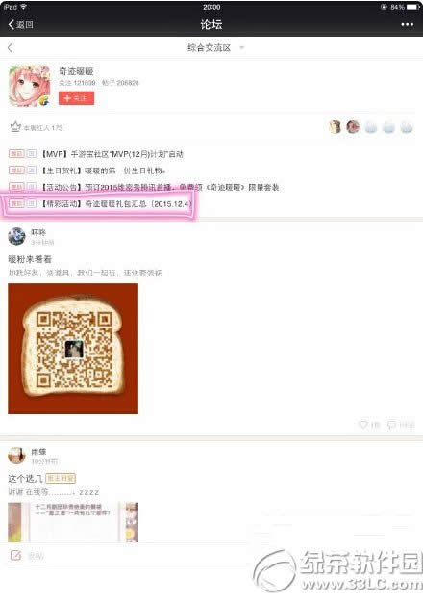
Task: Open the post titled 这个迭几
Action: [x=25, y=479]
